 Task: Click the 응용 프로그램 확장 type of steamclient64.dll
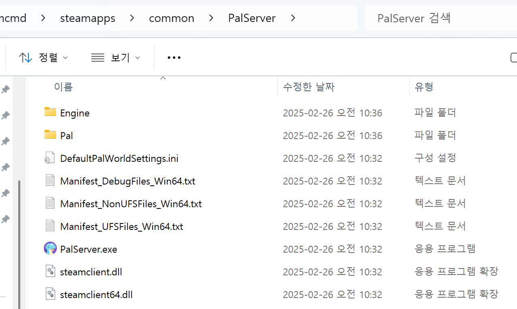pyautogui.click(x=456, y=294)
